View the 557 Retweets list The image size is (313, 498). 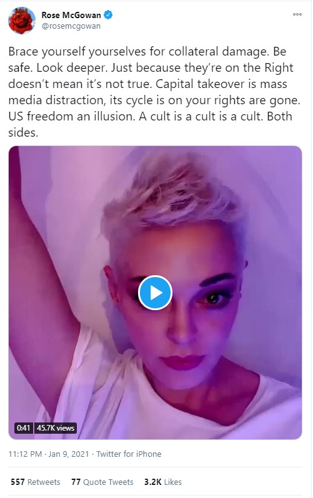[x=36, y=482]
